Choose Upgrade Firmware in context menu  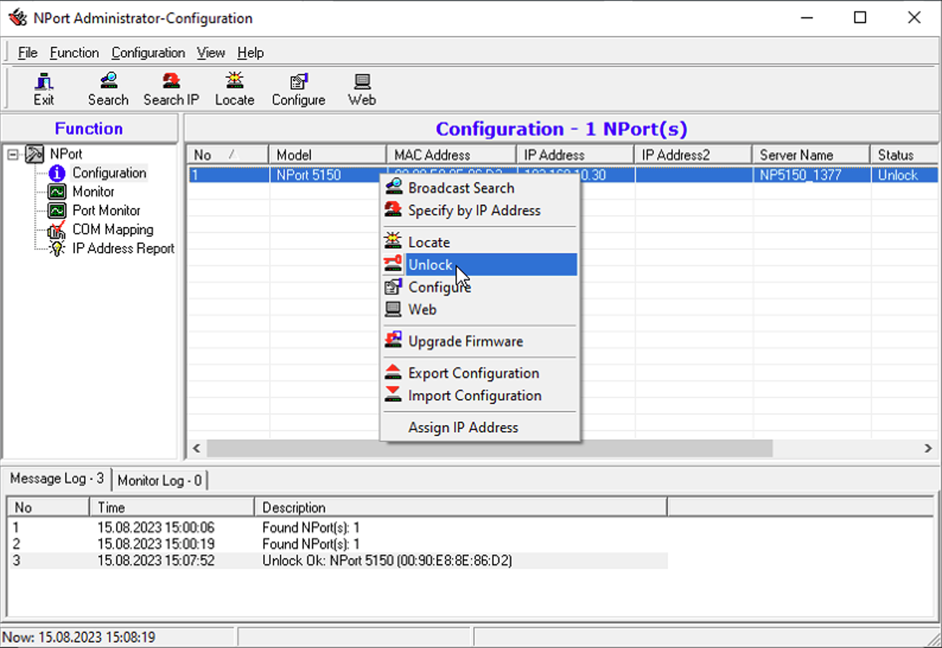(480, 341)
